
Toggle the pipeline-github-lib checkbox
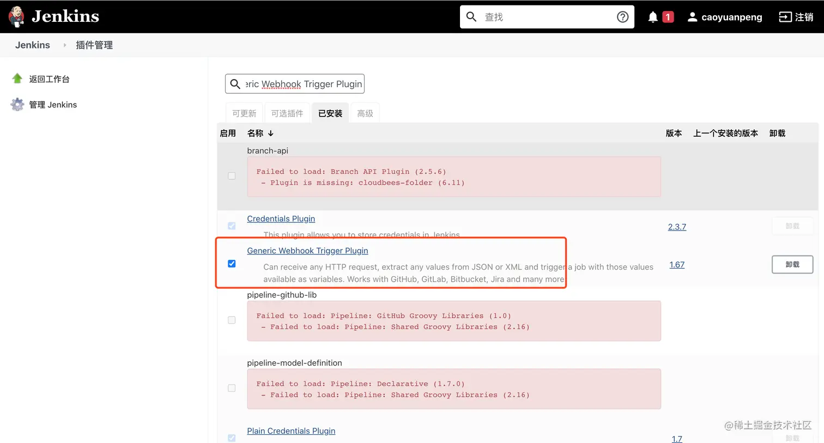pyautogui.click(x=232, y=320)
